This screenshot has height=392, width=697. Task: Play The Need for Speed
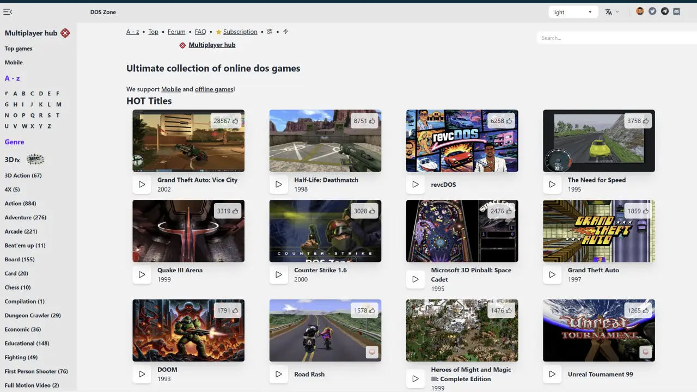coord(552,185)
